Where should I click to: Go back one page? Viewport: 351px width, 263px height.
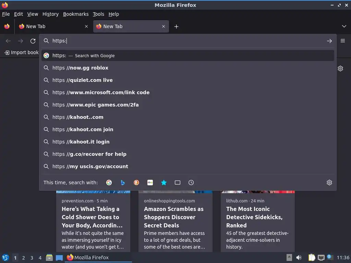pyautogui.click(x=8, y=41)
